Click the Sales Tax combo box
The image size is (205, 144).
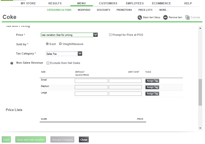click(62, 54)
